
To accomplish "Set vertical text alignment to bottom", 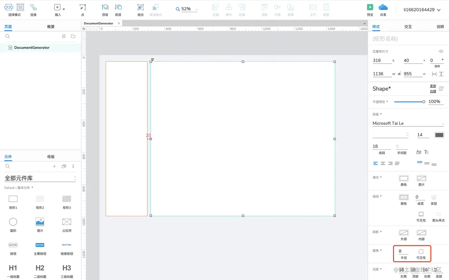I will 434,164.
